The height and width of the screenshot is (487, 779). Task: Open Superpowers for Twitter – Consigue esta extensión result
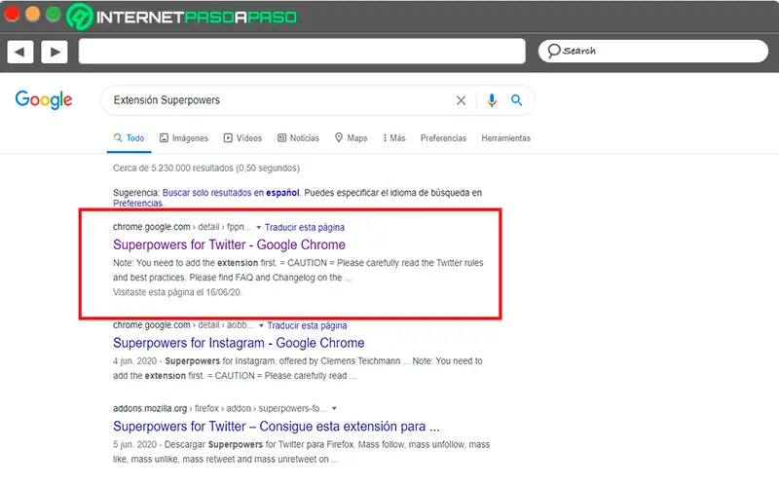click(277, 427)
